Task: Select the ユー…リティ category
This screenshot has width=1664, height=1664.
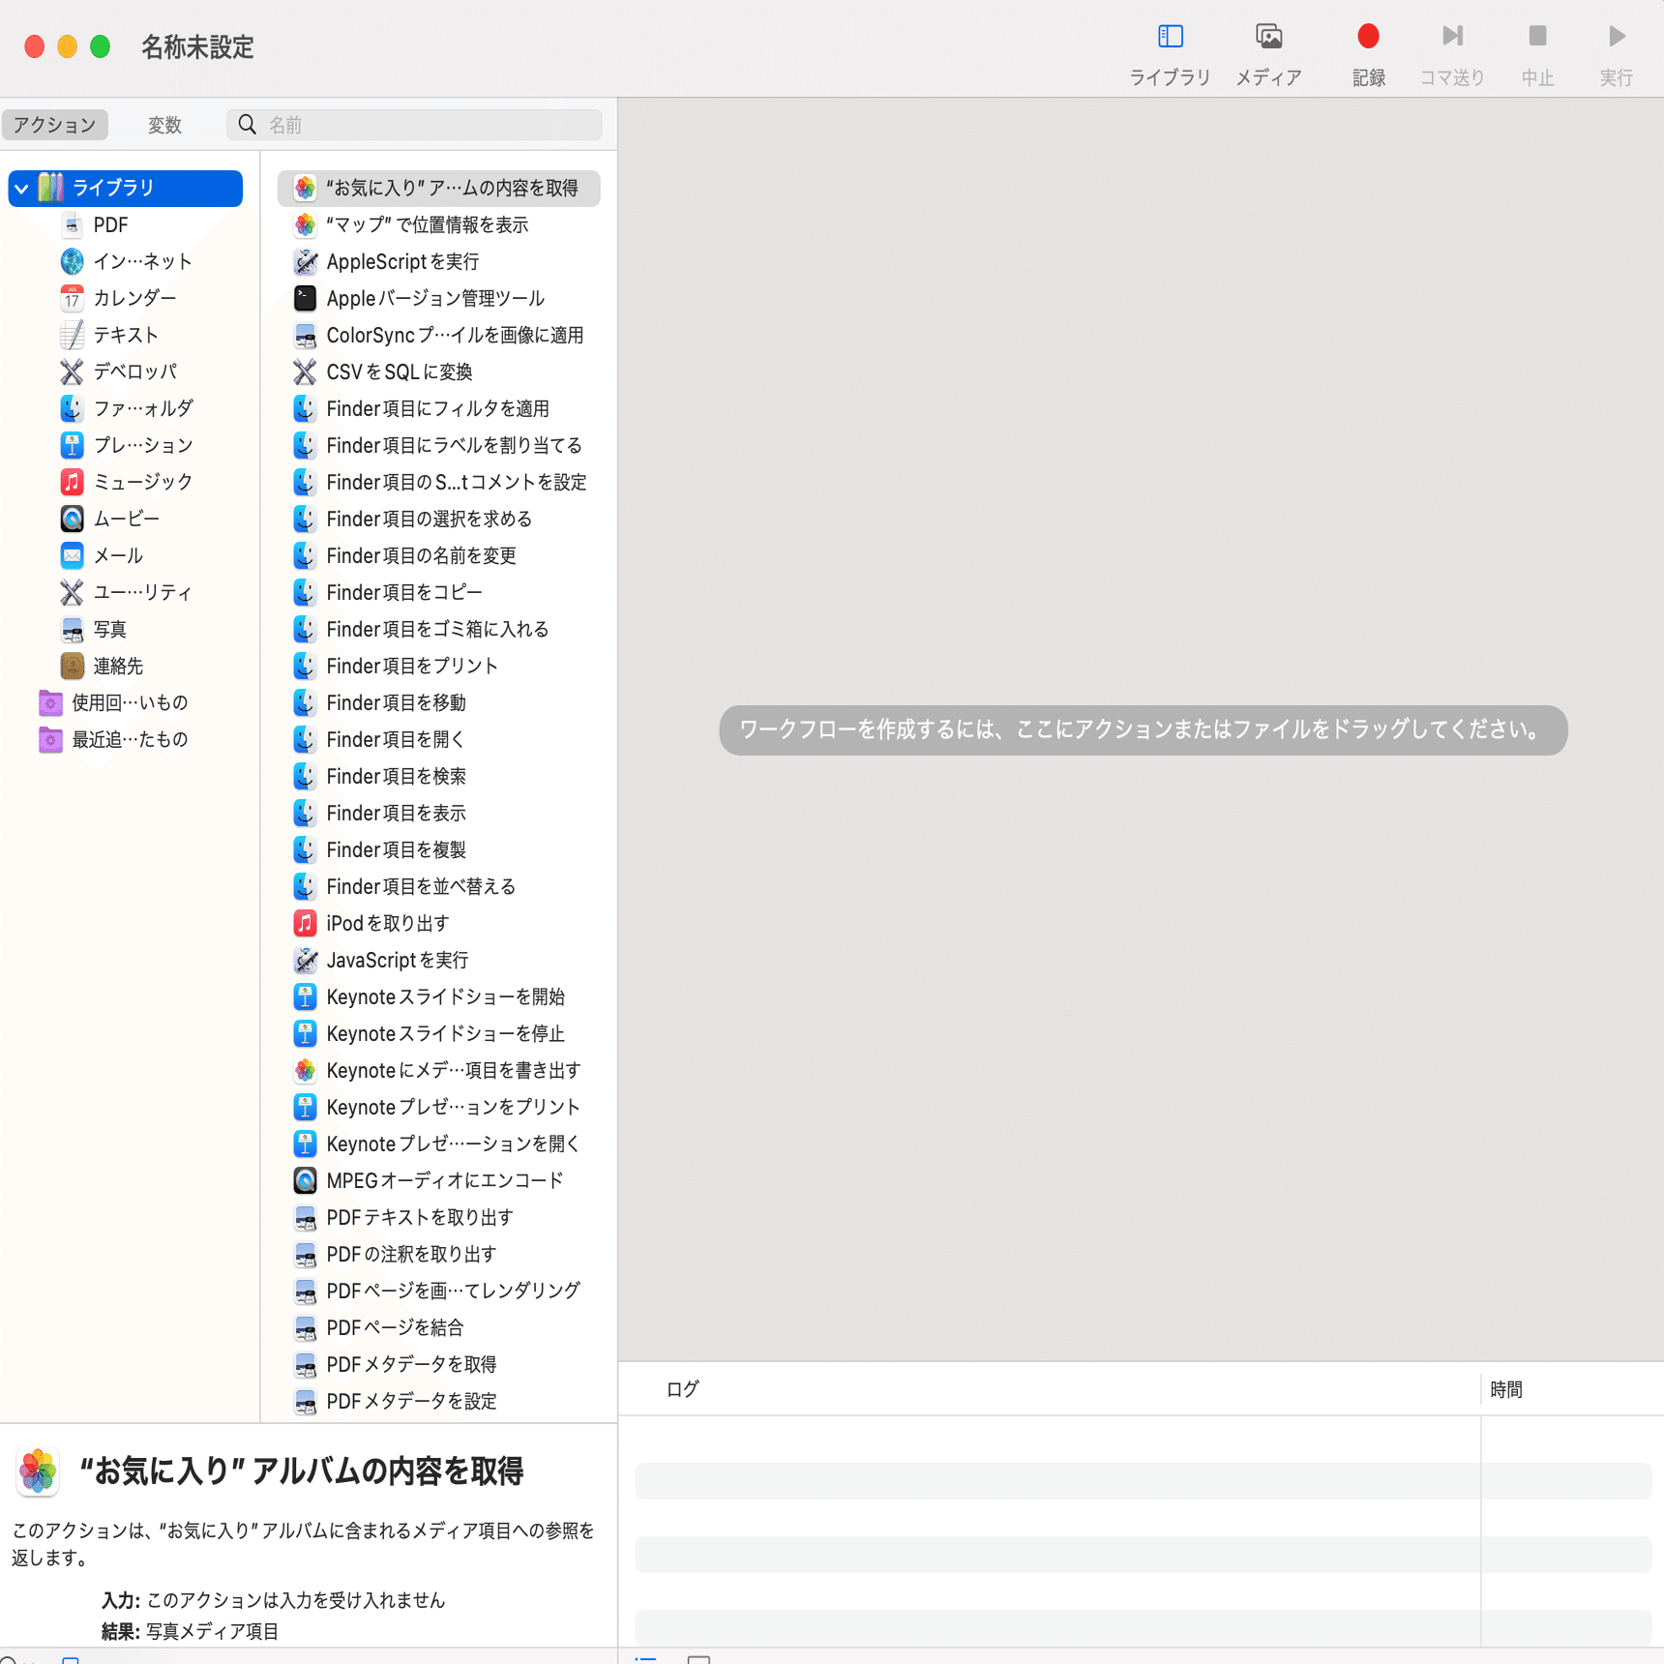Action: (126, 593)
